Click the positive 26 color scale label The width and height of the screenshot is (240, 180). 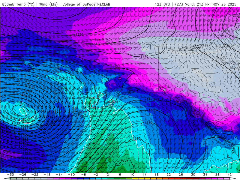coord(181,175)
